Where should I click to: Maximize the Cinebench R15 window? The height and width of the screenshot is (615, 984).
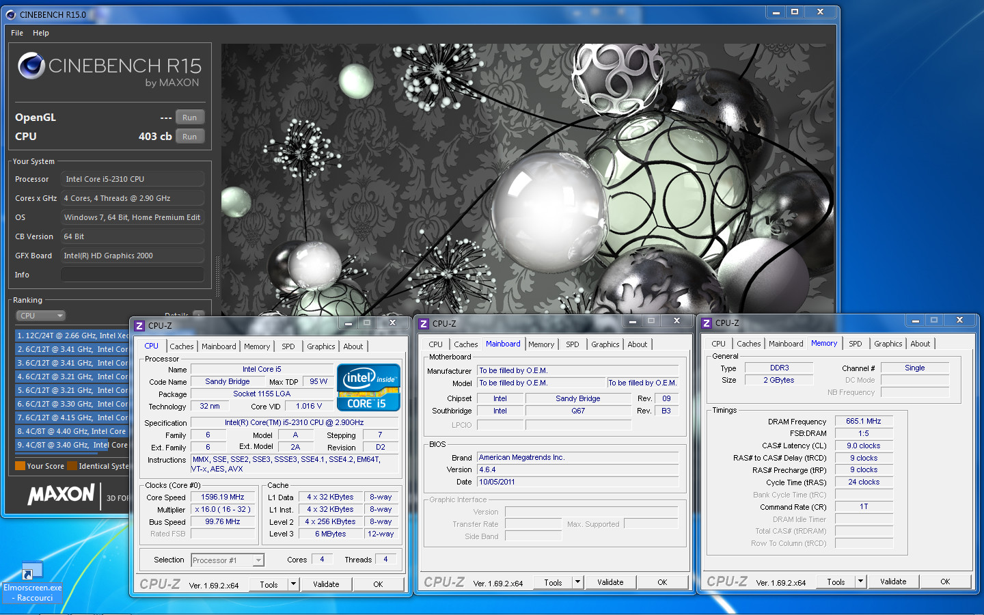click(795, 12)
